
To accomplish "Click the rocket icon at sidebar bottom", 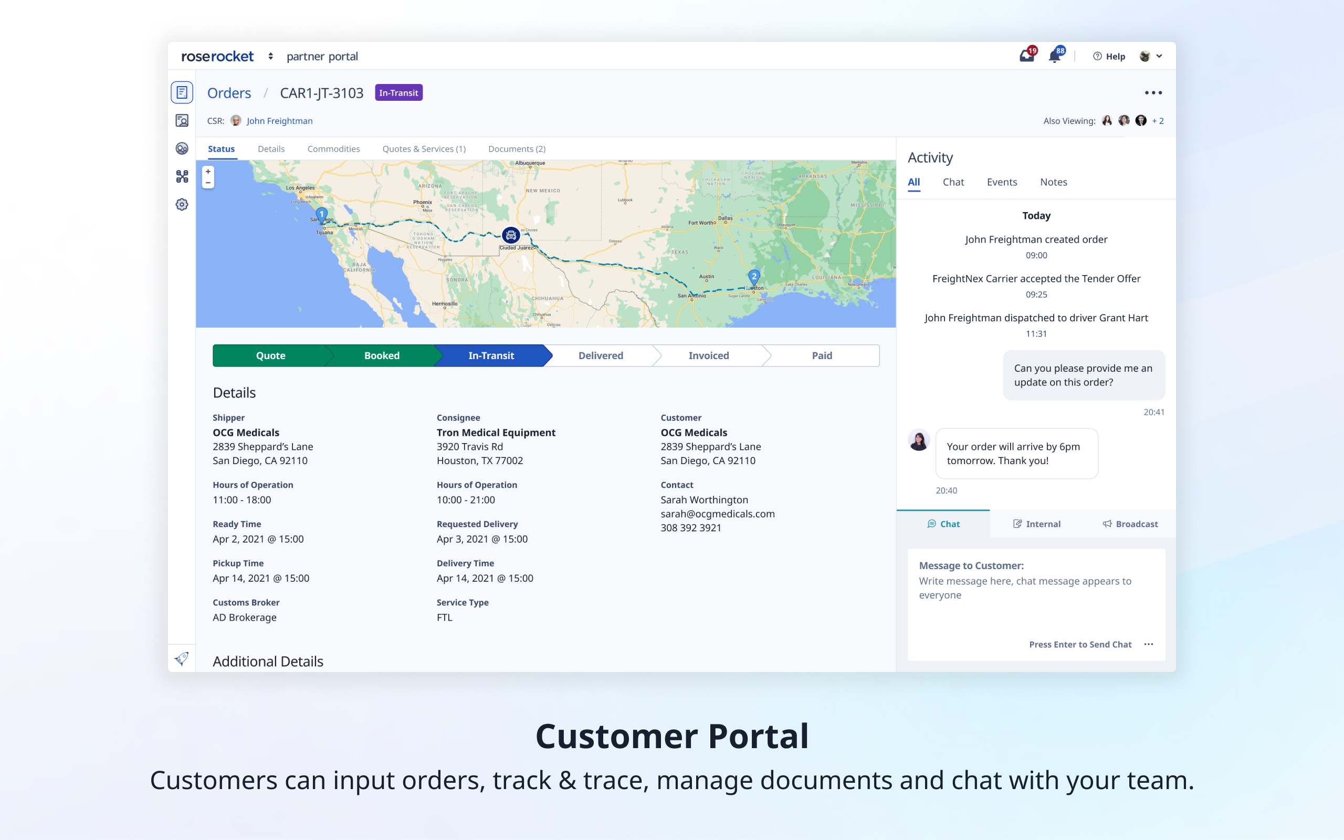I will [x=182, y=658].
